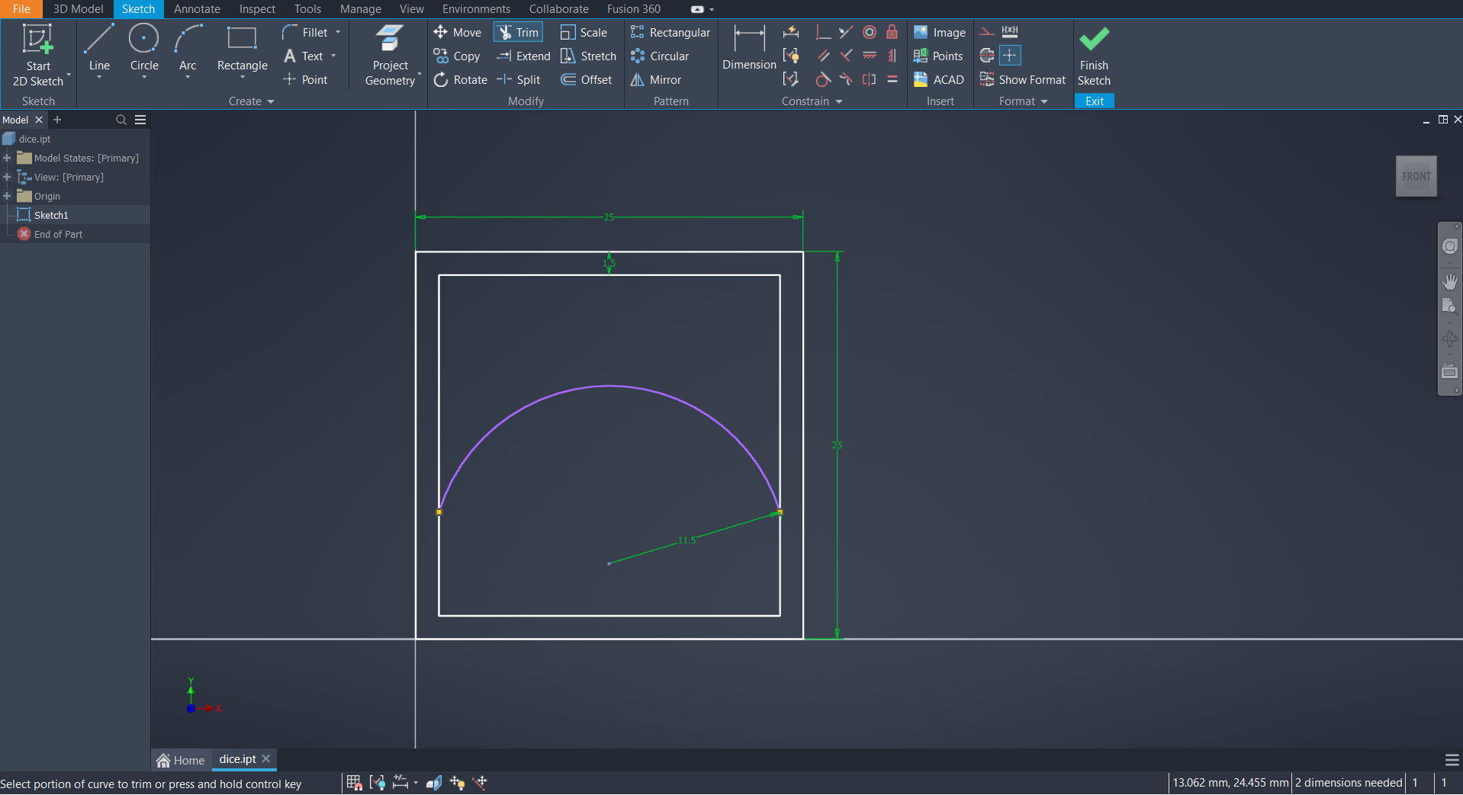Toggle the Centerline format
The image size is (1463, 795).
(987, 56)
